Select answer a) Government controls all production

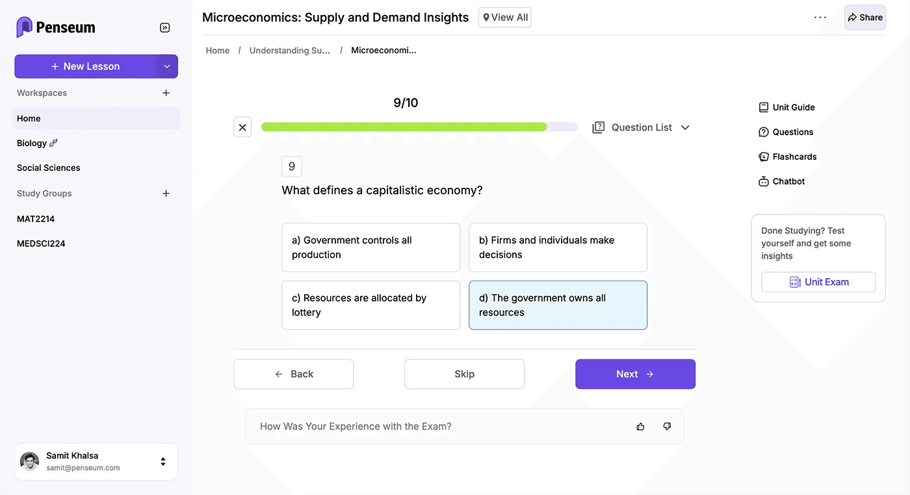pyautogui.click(x=370, y=247)
